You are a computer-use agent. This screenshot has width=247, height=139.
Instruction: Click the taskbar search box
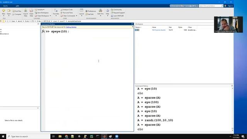[28, 136]
